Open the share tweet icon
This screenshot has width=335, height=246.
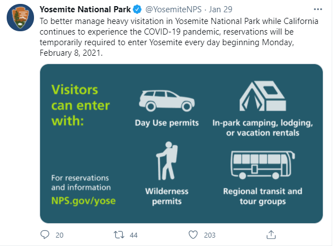pyautogui.click(x=271, y=234)
